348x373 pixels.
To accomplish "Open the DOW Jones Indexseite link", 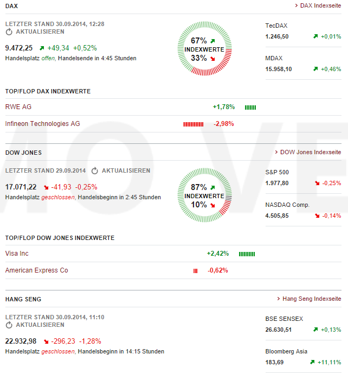I will pos(310,153).
